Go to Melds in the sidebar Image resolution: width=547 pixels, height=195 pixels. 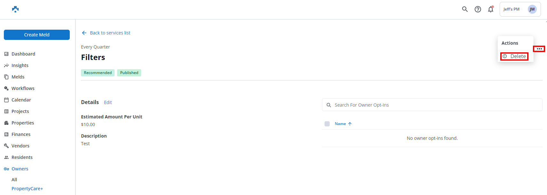[x=18, y=77]
